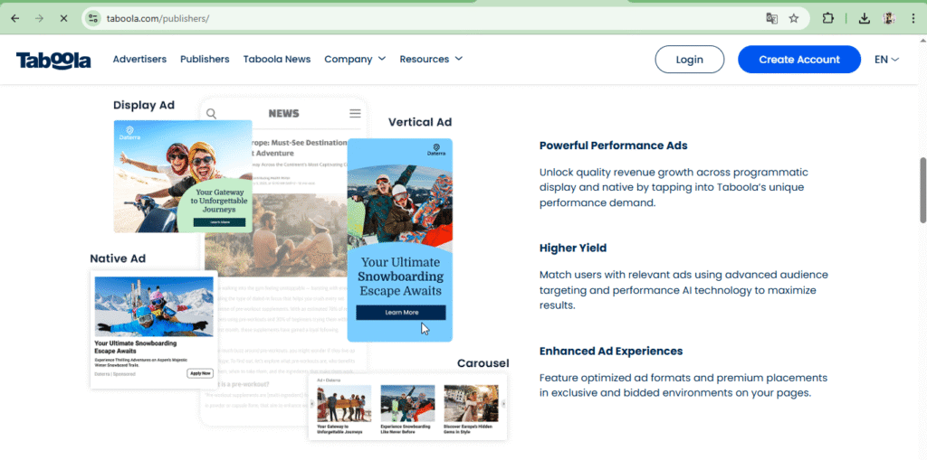Image resolution: width=927 pixels, height=460 pixels.
Task: Open site information icon in address bar
Action: pos(93,18)
